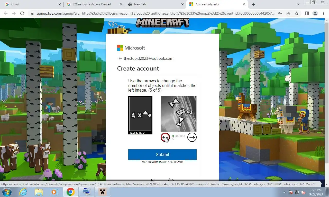Close the Gmail tab

point(60,4)
